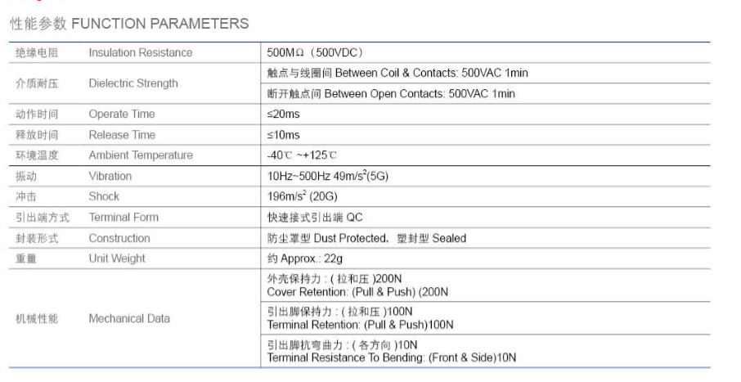The height and width of the screenshot is (382, 741).
Task: Click the 196m/s² (20G) shock value
Action: 303,196
